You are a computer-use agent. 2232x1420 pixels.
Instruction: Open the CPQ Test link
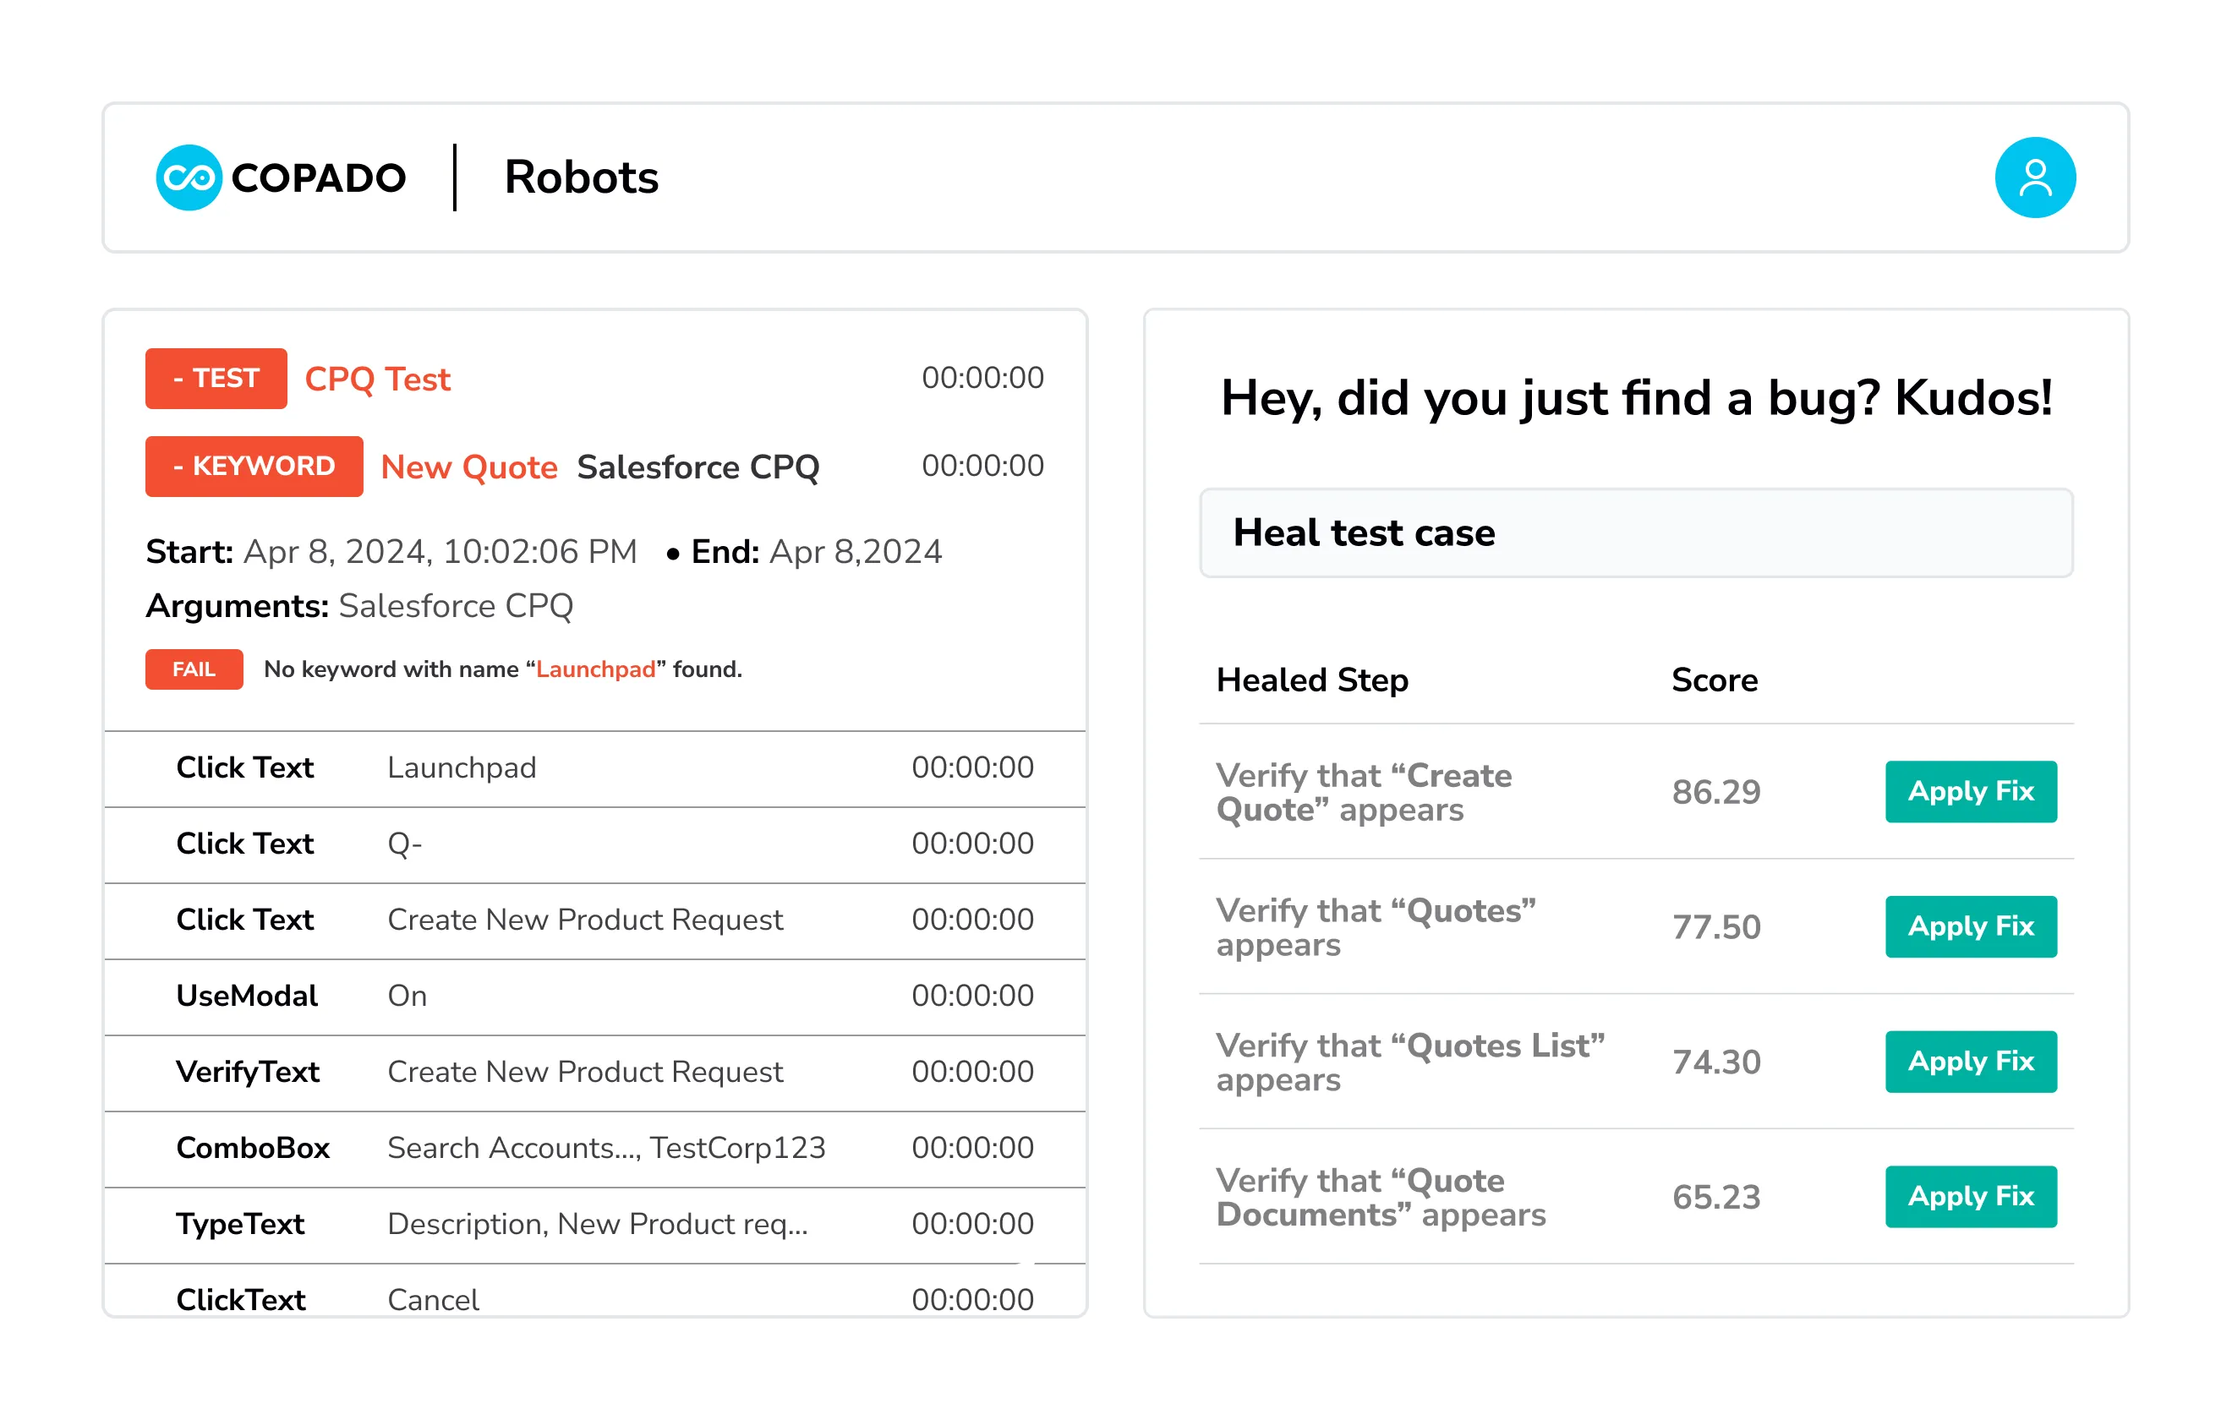pyautogui.click(x=377, y=378)
